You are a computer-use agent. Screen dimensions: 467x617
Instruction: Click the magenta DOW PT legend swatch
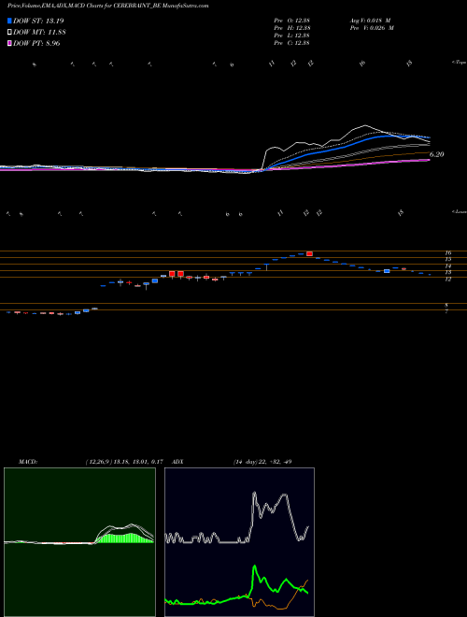coord(9,44)
